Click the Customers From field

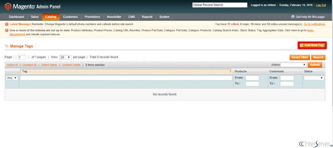(287, 78)
